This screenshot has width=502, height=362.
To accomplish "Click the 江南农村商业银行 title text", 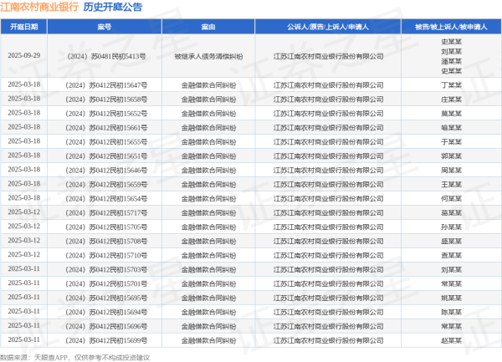I will tap(39, 7).
